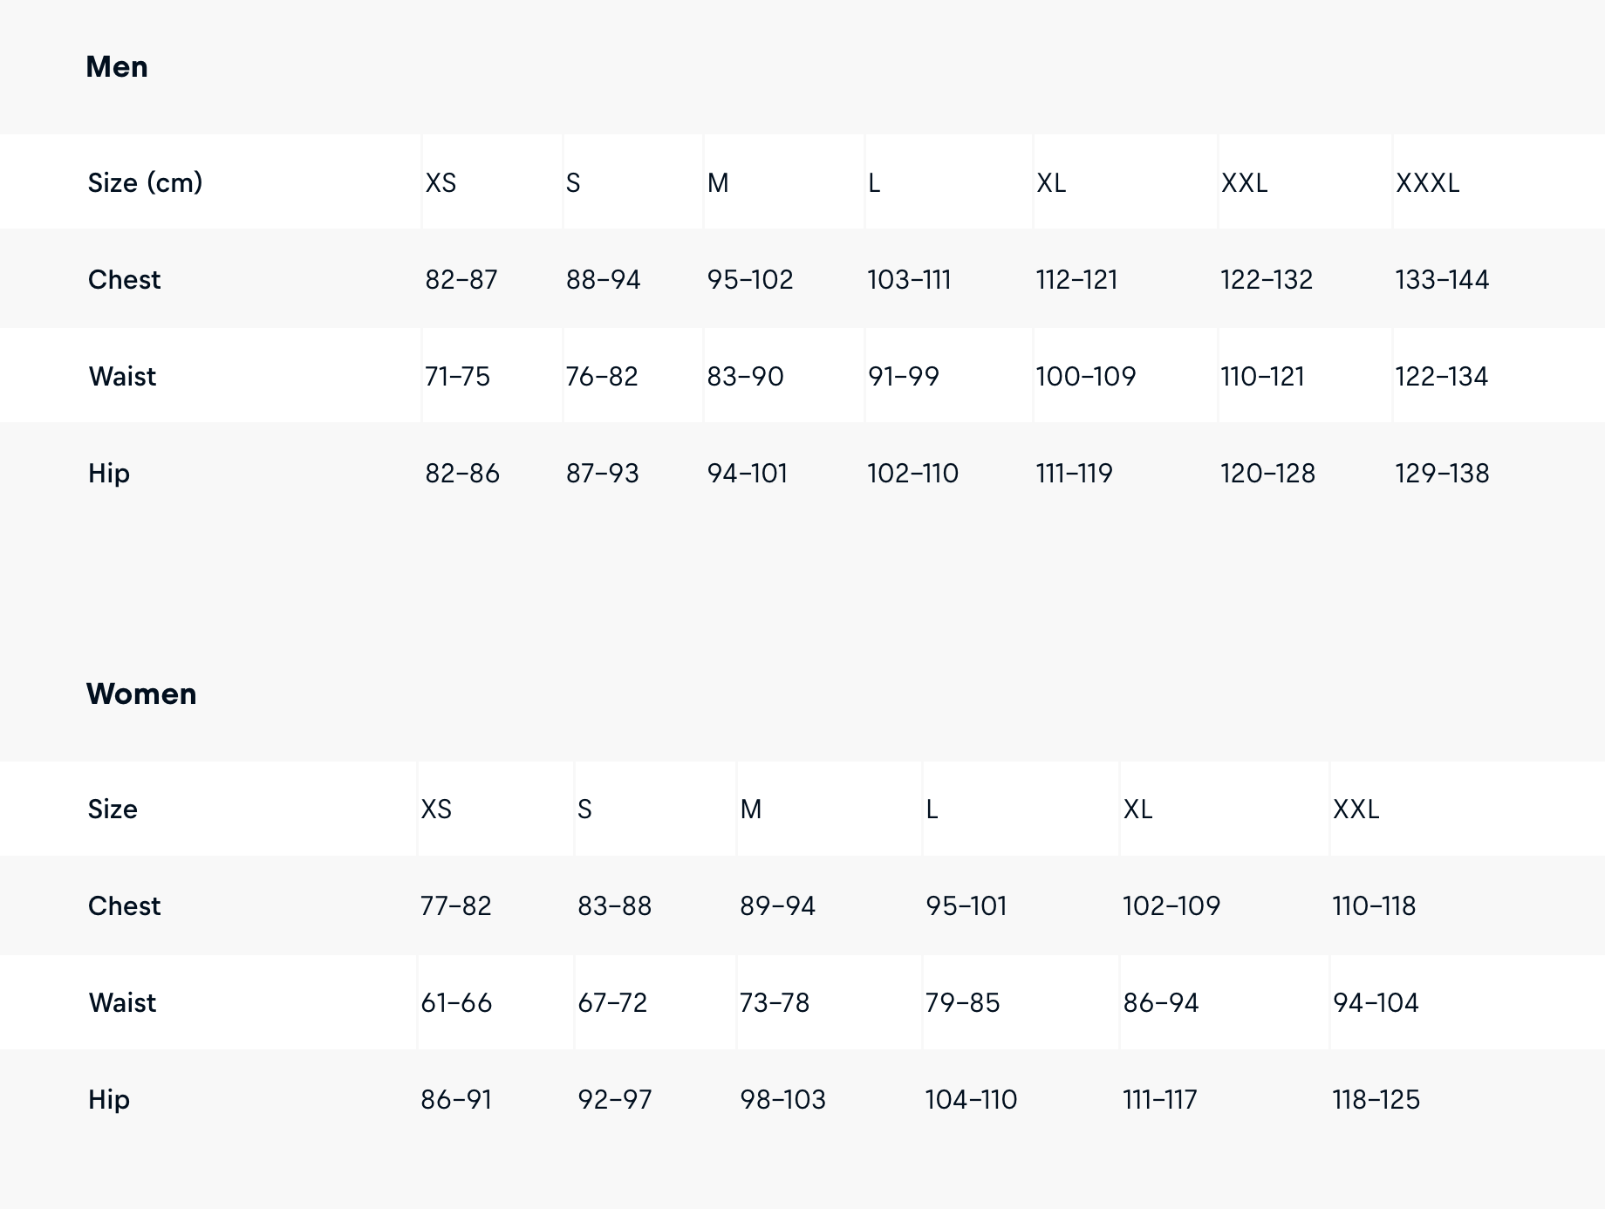Select men's chest value 95–102
Screen dimensions: 1605x1209
click(x=750, y=280)
